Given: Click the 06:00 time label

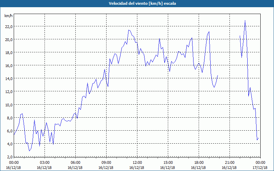Looking at the screenshot, I should tap(75, 163).
